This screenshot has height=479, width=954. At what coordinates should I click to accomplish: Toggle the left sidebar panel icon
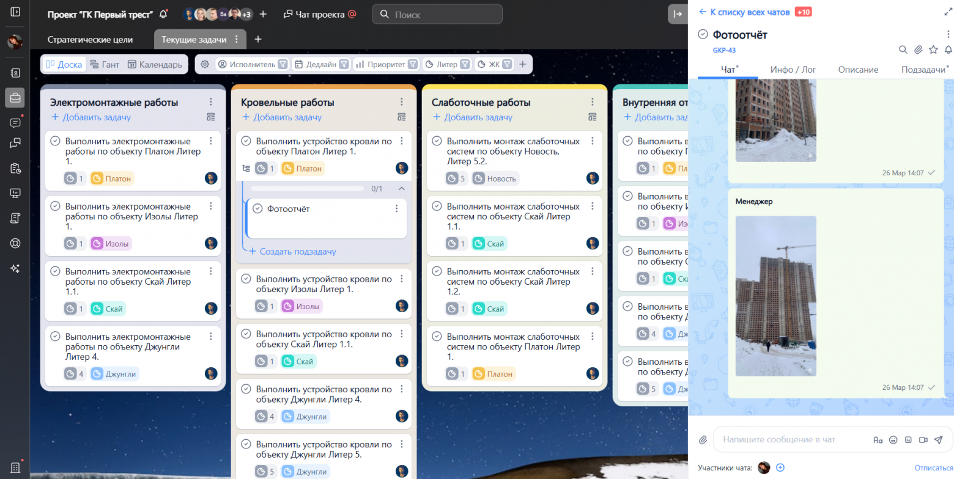tap(15, 12)
